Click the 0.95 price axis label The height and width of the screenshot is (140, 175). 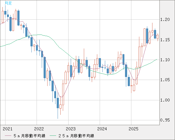click(x=165, y=120)
